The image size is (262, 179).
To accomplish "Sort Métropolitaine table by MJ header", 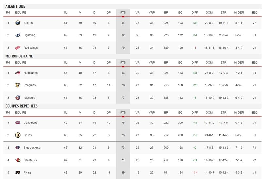I will pos(65,62).
